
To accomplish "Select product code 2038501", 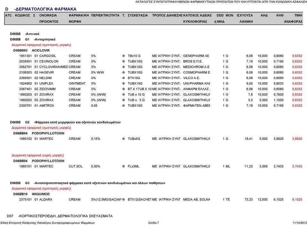I will coord(26,61).
